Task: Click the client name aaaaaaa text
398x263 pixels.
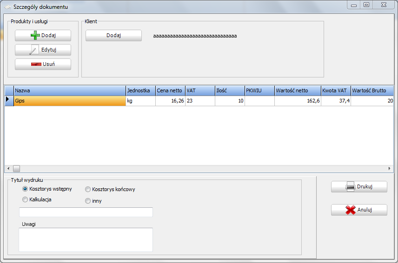Action: (195, 36)
